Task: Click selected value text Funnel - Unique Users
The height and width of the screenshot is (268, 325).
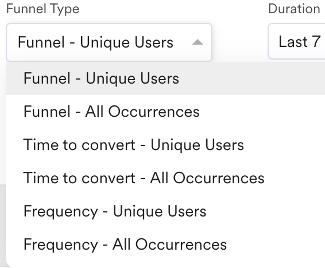Action: click(95, 42)
